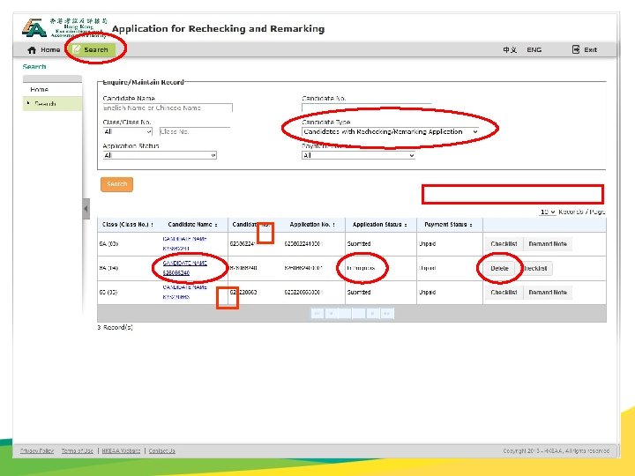Click the orange Search button
This screenshot has height=476, width=635.
[x=116, y=184]
